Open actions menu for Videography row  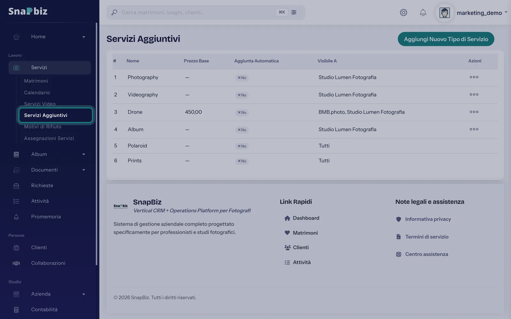coord(474,94)
